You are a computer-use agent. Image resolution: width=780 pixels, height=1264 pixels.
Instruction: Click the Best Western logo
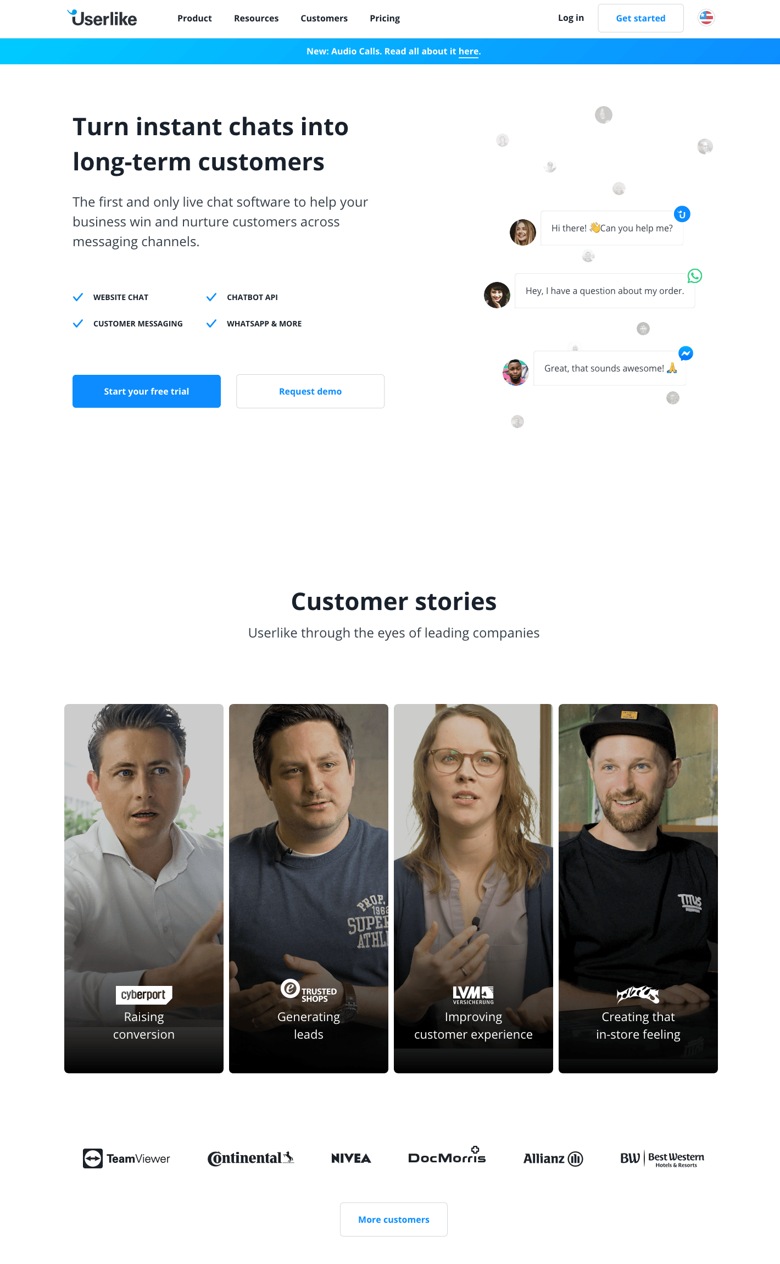662,1158
